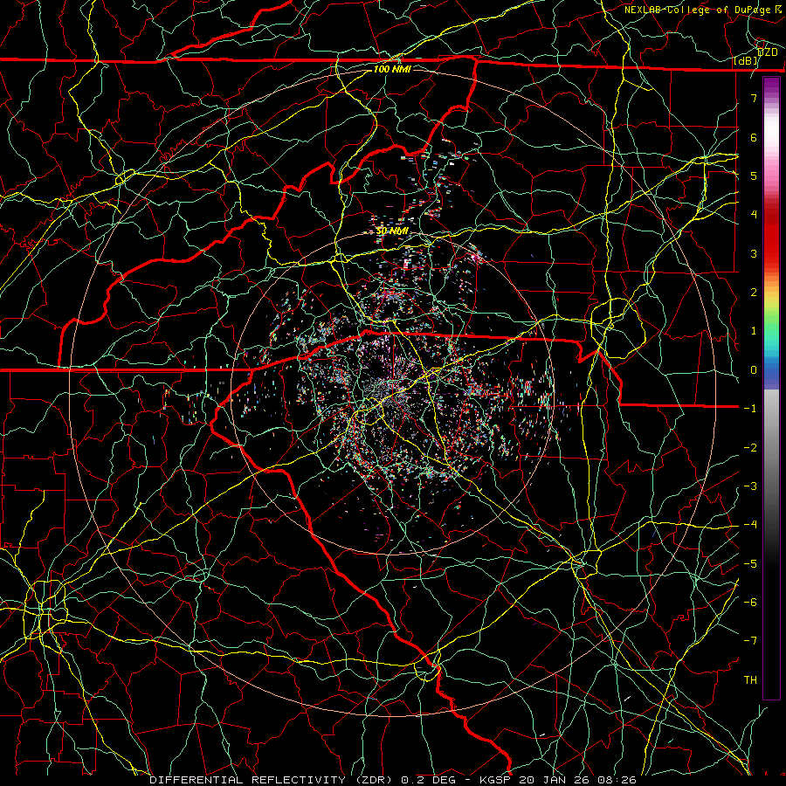Click the 1 value on the color scale

754,331
